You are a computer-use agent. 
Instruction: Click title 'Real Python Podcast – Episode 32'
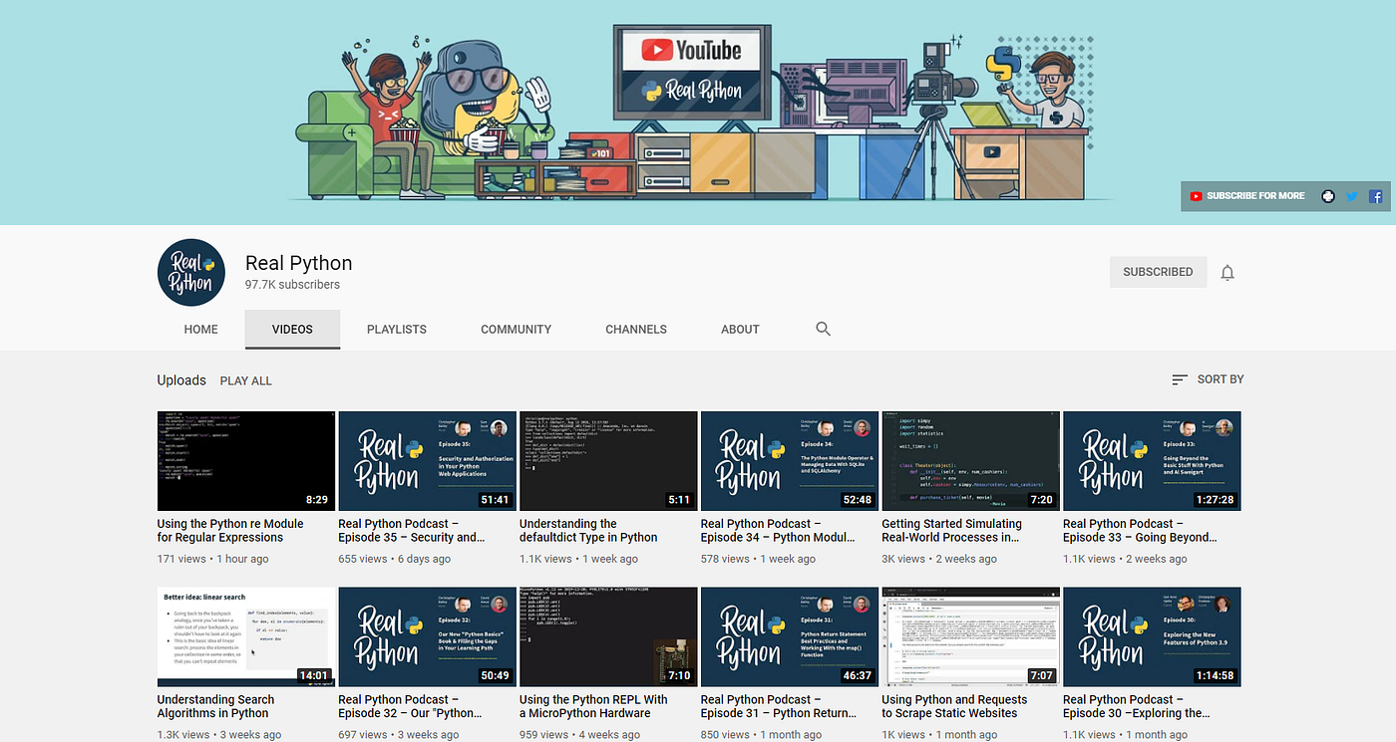point(411,706)
